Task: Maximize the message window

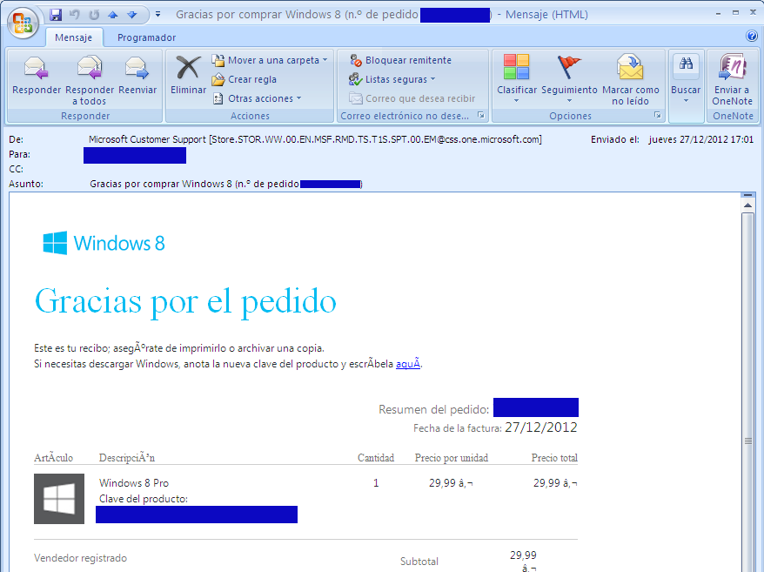Action: pos(736,14)
